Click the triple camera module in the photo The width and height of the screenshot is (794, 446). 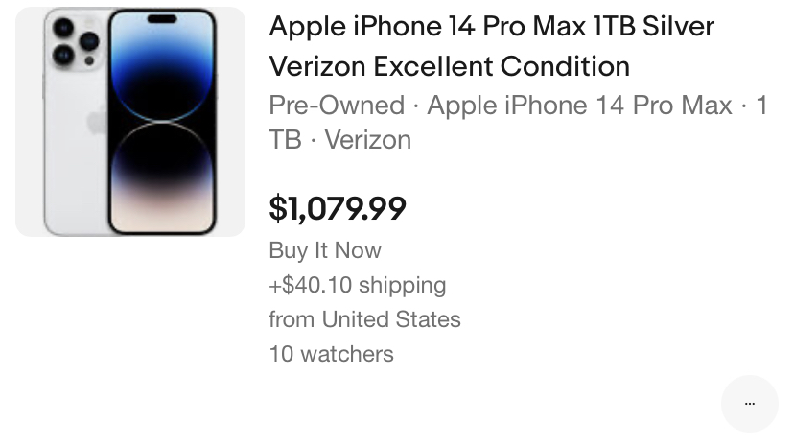click(x=77, y=40)
